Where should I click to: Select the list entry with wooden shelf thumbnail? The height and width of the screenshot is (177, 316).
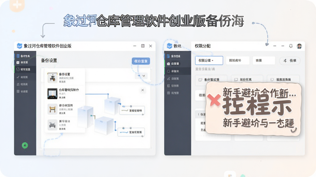tap(65, 109)
